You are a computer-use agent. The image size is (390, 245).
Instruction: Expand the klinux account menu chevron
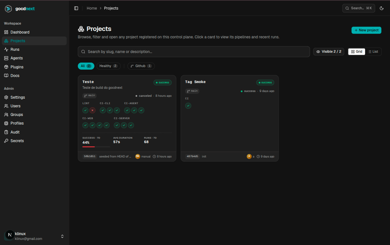point(62,236)
